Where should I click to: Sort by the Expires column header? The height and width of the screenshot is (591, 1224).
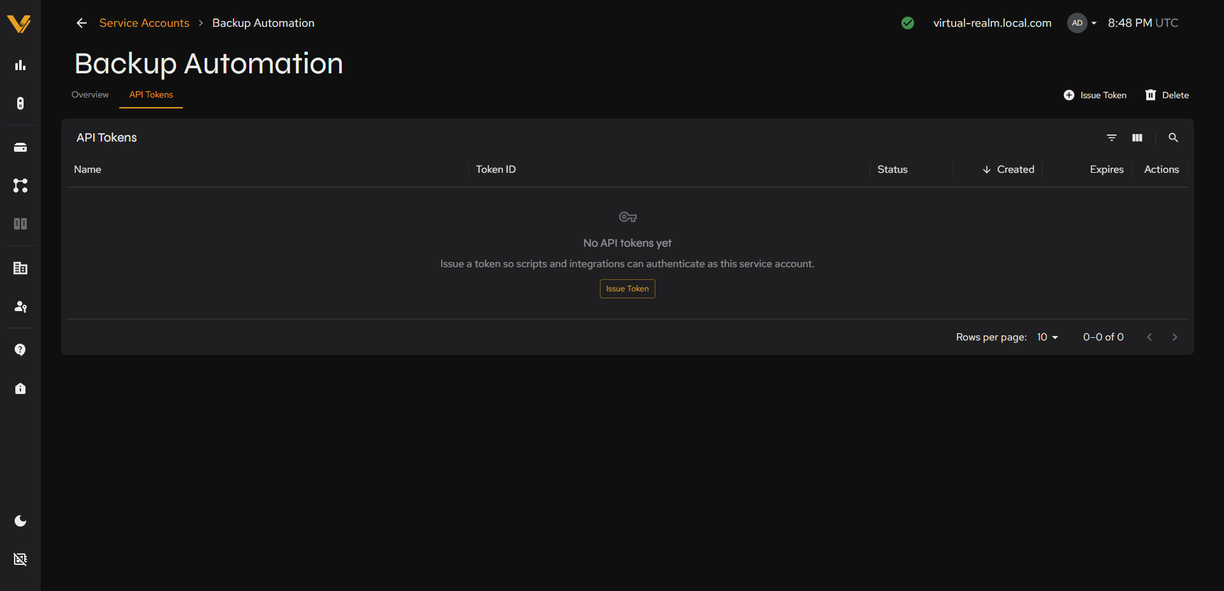[1107, 170]
